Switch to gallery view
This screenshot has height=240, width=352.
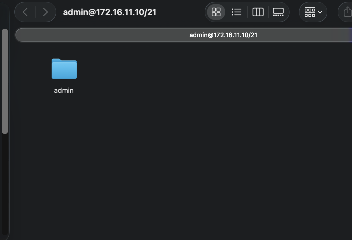278,12
